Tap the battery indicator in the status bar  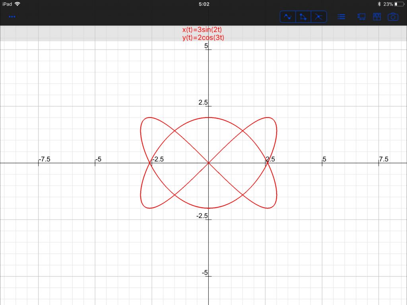coord(399,4)
